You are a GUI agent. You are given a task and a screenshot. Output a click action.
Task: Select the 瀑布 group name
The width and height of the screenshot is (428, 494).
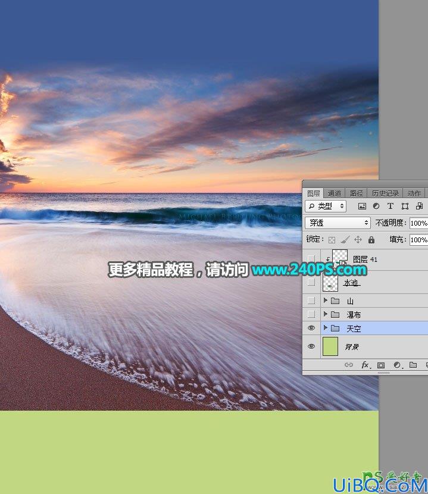(354, 315)
